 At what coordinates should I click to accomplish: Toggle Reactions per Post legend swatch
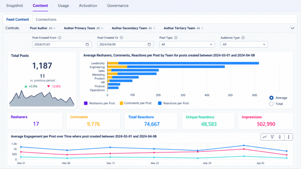160,103
